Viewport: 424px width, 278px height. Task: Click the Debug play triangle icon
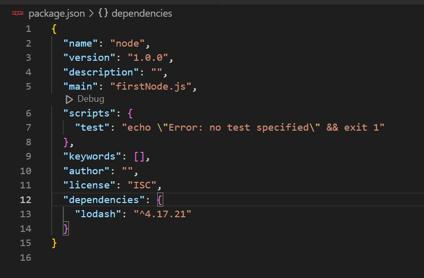[69, 100]
